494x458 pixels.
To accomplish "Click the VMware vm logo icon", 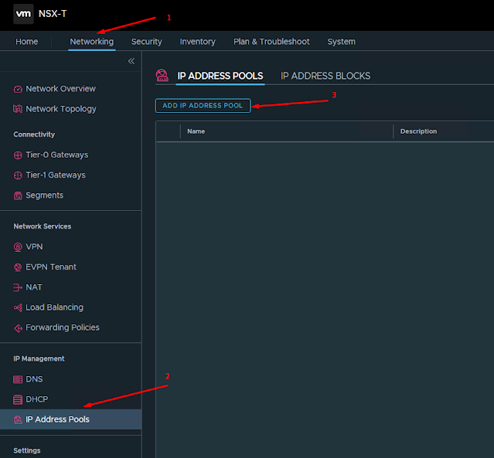I will tap(23, 14).
